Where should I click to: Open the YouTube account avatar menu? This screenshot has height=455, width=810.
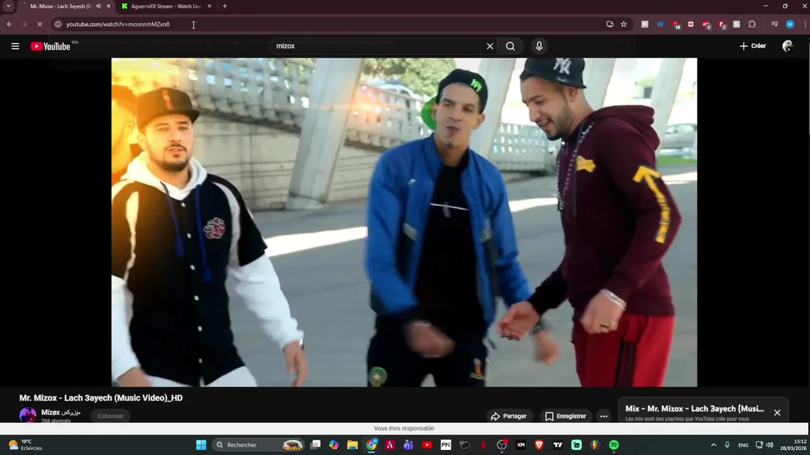pos(788,46)
